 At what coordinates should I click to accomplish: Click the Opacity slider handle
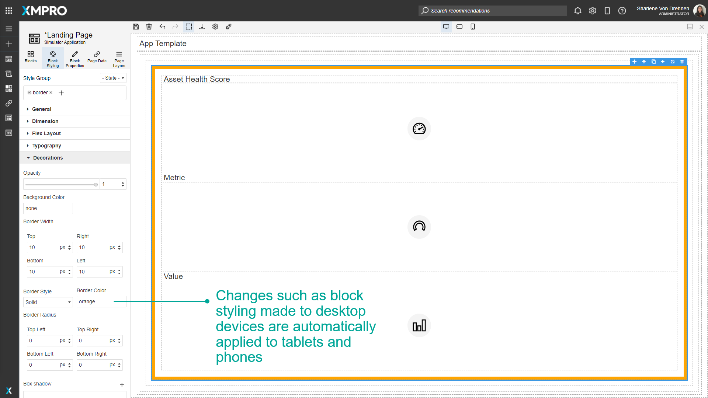click(x=96, y=185)
